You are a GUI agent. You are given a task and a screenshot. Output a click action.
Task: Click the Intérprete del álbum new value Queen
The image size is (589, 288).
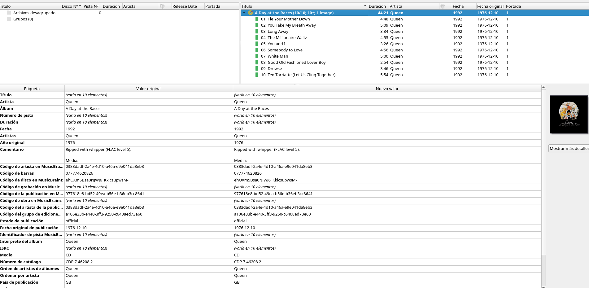[387, 241]
